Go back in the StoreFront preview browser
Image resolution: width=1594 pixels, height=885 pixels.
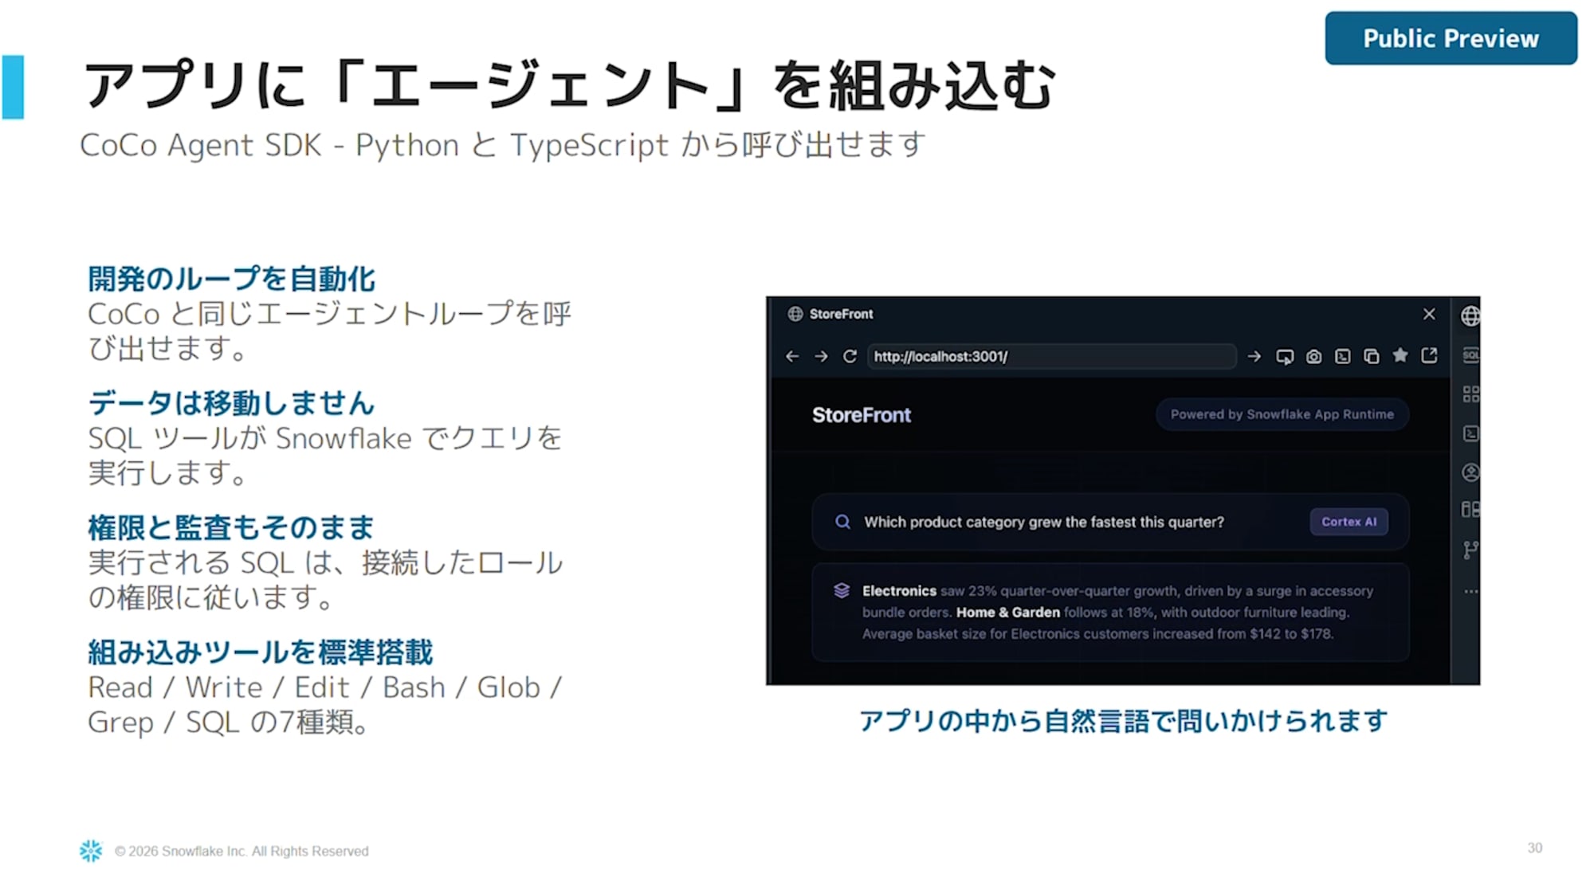791,356
